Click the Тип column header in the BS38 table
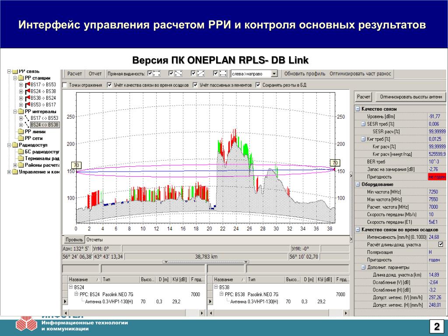Viewport: 448px width, 336px height. pyautogui.click(x=266, y=280)
